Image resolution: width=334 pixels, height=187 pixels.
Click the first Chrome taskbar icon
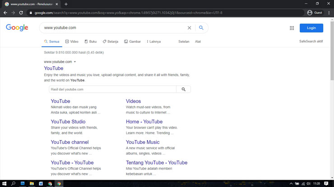point(50,183)
